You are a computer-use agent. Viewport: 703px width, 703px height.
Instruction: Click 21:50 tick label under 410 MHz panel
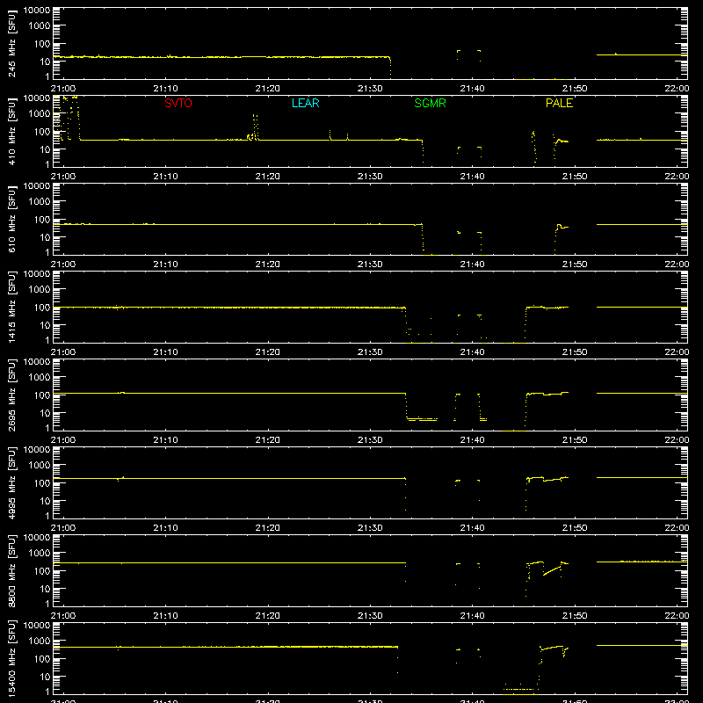coord(575,177)
